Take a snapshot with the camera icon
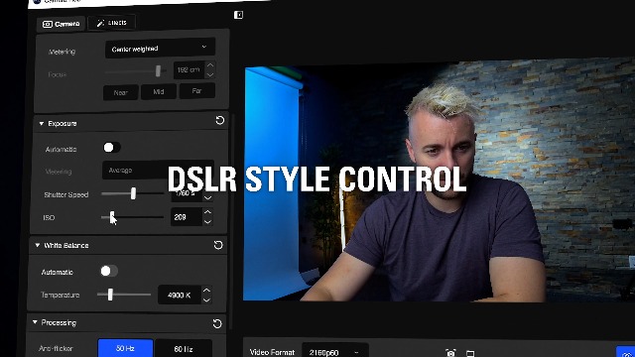The height and width of the screenshot is (357, 635). click(x=450, y=353)
